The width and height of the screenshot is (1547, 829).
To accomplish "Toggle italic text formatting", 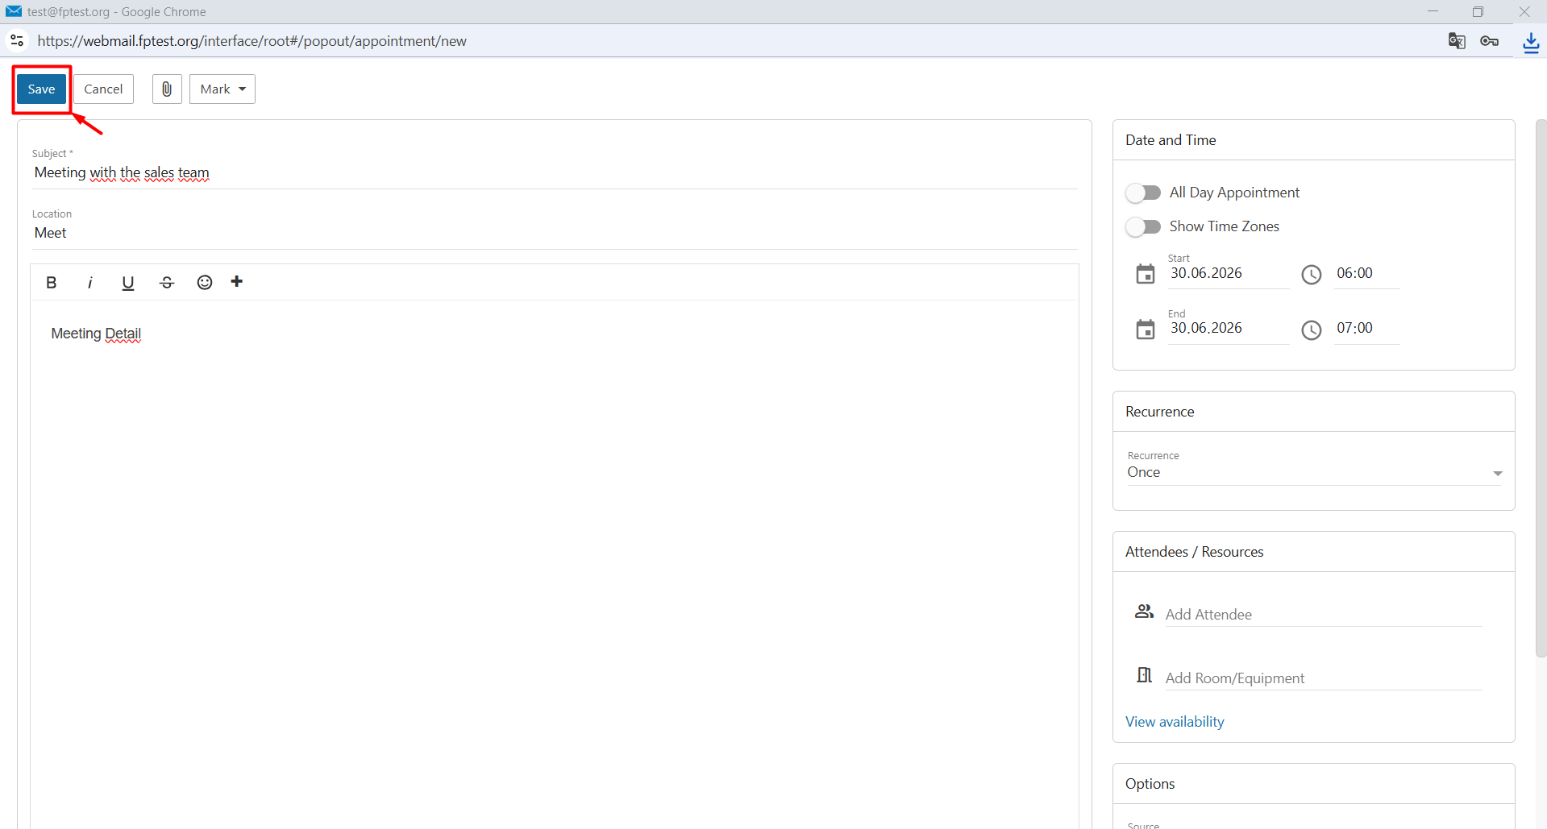I will click(89, 283).
